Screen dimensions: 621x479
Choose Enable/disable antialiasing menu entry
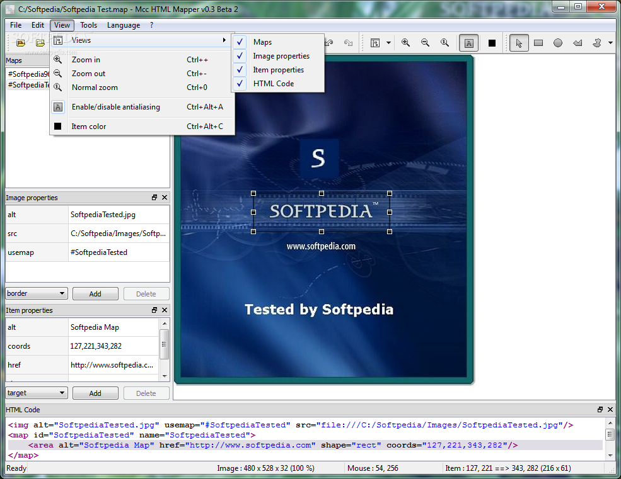pyautogui.click(x=141, y=107)
